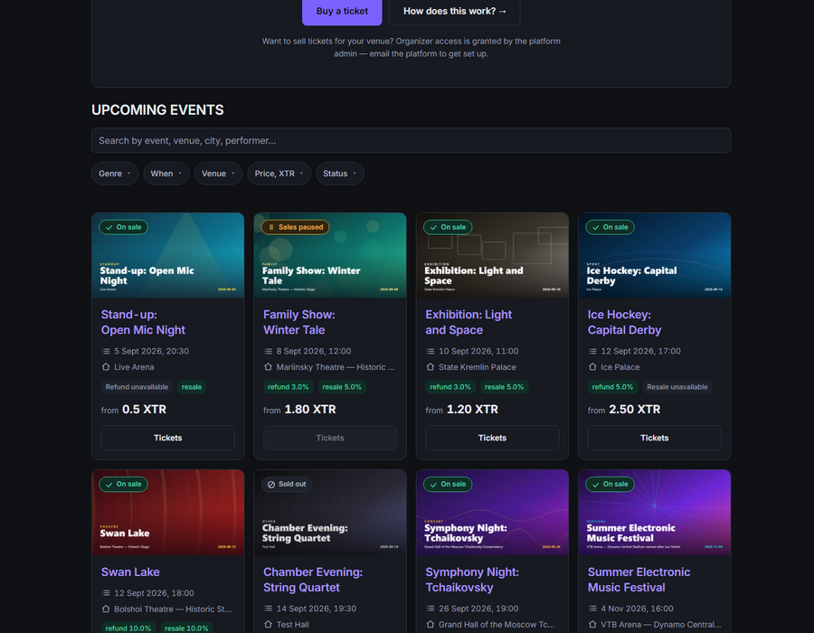This screenshot has width=814, height=633.
Task: Click Tickets for Stand-up: Open Mic Night
Action: click(x=167, y=438)
